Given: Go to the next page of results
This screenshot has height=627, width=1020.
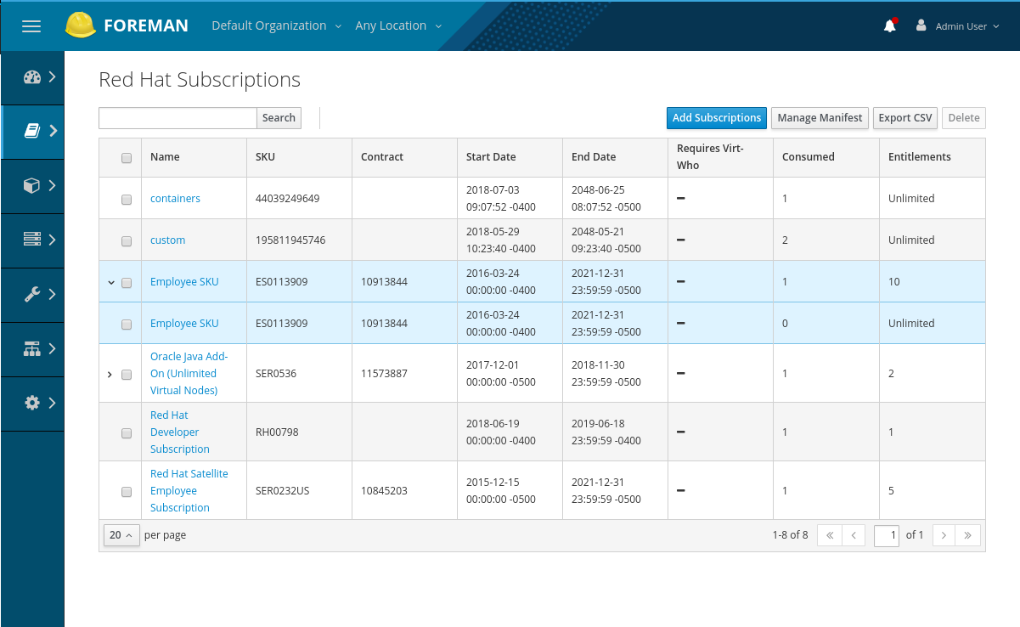Looking at the screenshot, I should point(944,535).
